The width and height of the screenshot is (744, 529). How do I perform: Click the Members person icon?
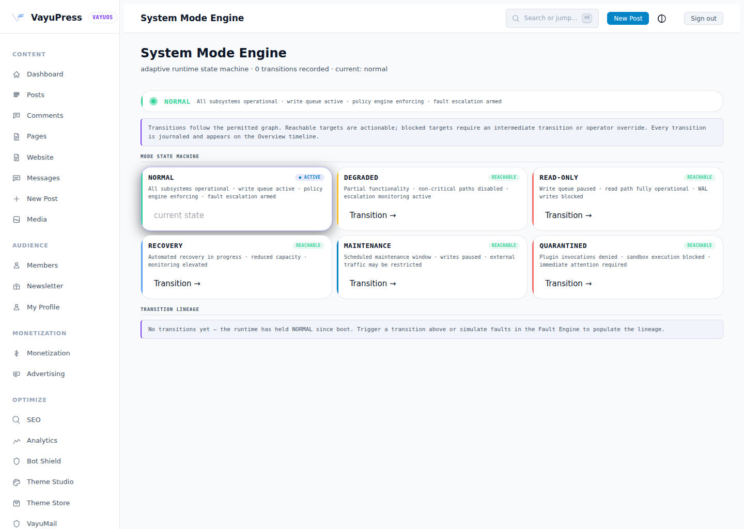(x=17, y=266)
